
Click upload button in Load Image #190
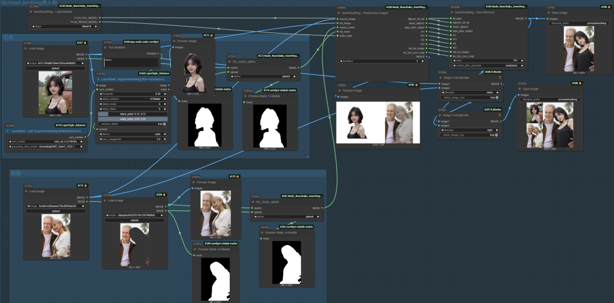coord(135,220)
